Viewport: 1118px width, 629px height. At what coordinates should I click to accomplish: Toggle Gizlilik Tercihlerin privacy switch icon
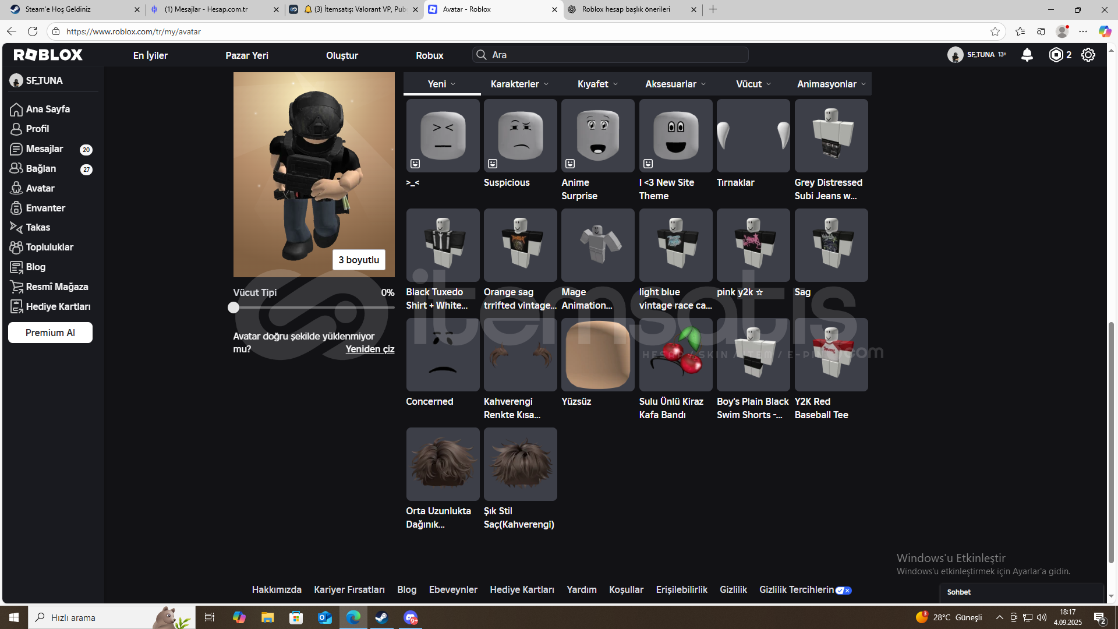844,590
